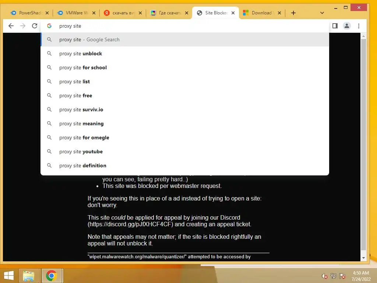Click the discord.gg/pJfXHCF4CF appeal link text
This screenshot has height=283, width=377.
(x=130, y=224)
